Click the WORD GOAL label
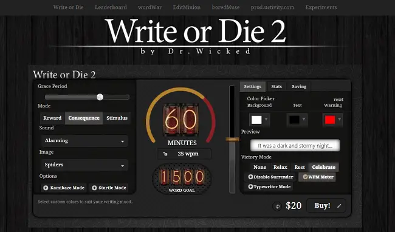The width and height of the screenshot is (395, 232). 182,191
